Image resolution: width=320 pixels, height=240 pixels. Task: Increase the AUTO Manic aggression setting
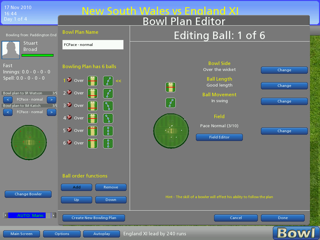[54, 215]
